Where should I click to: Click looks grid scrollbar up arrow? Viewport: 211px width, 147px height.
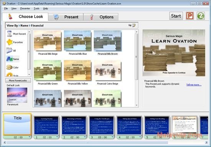click(x=137, y=32)
